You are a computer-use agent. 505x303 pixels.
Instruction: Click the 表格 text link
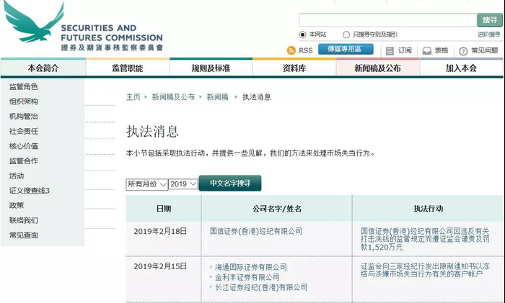442,50
